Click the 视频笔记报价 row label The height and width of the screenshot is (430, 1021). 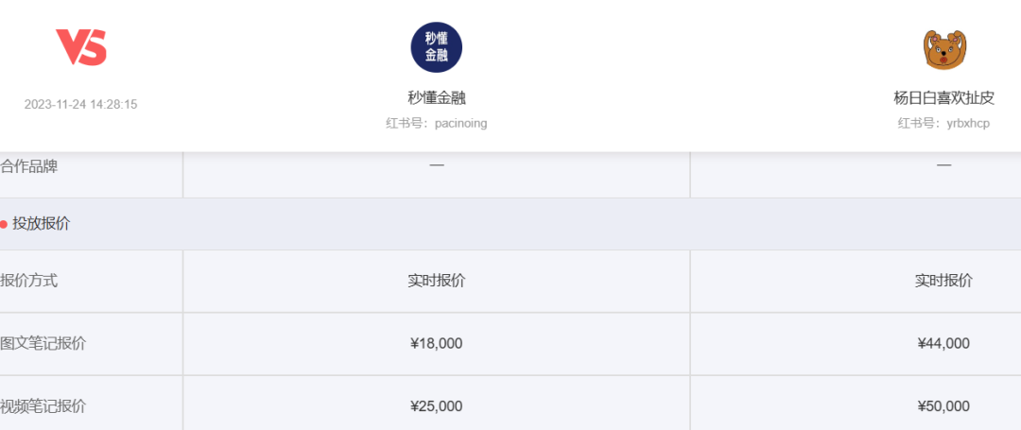pos(43,406)
